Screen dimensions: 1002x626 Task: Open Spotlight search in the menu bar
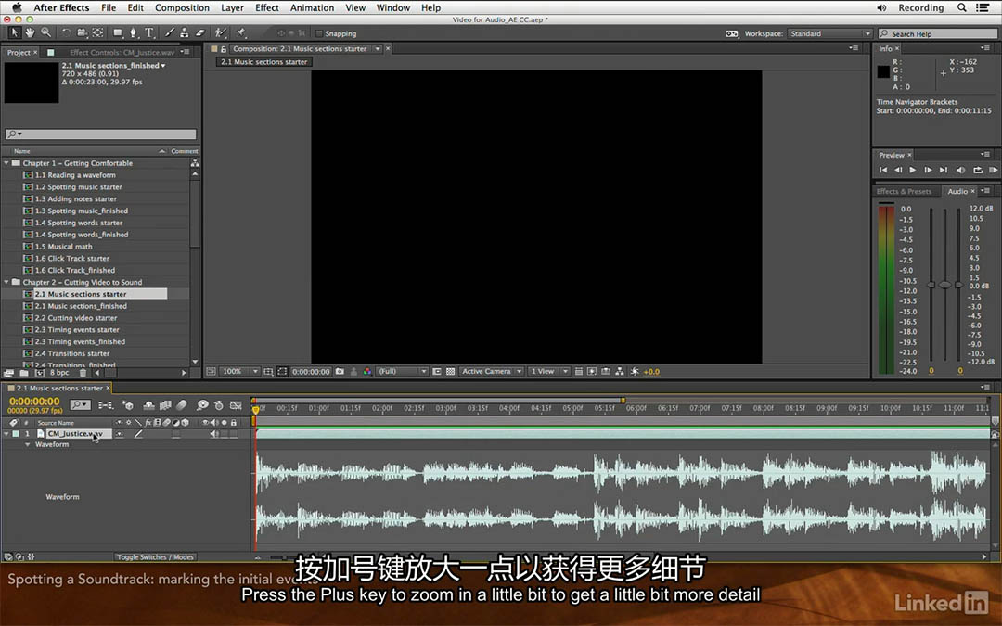961,7
